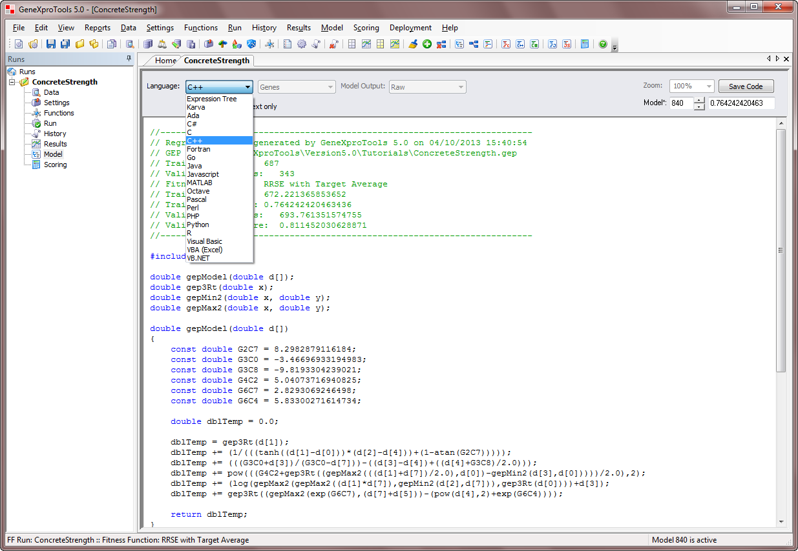Click the Save floppy disk toolbar icon
This screenshot has height=551, width=798.
50,45
